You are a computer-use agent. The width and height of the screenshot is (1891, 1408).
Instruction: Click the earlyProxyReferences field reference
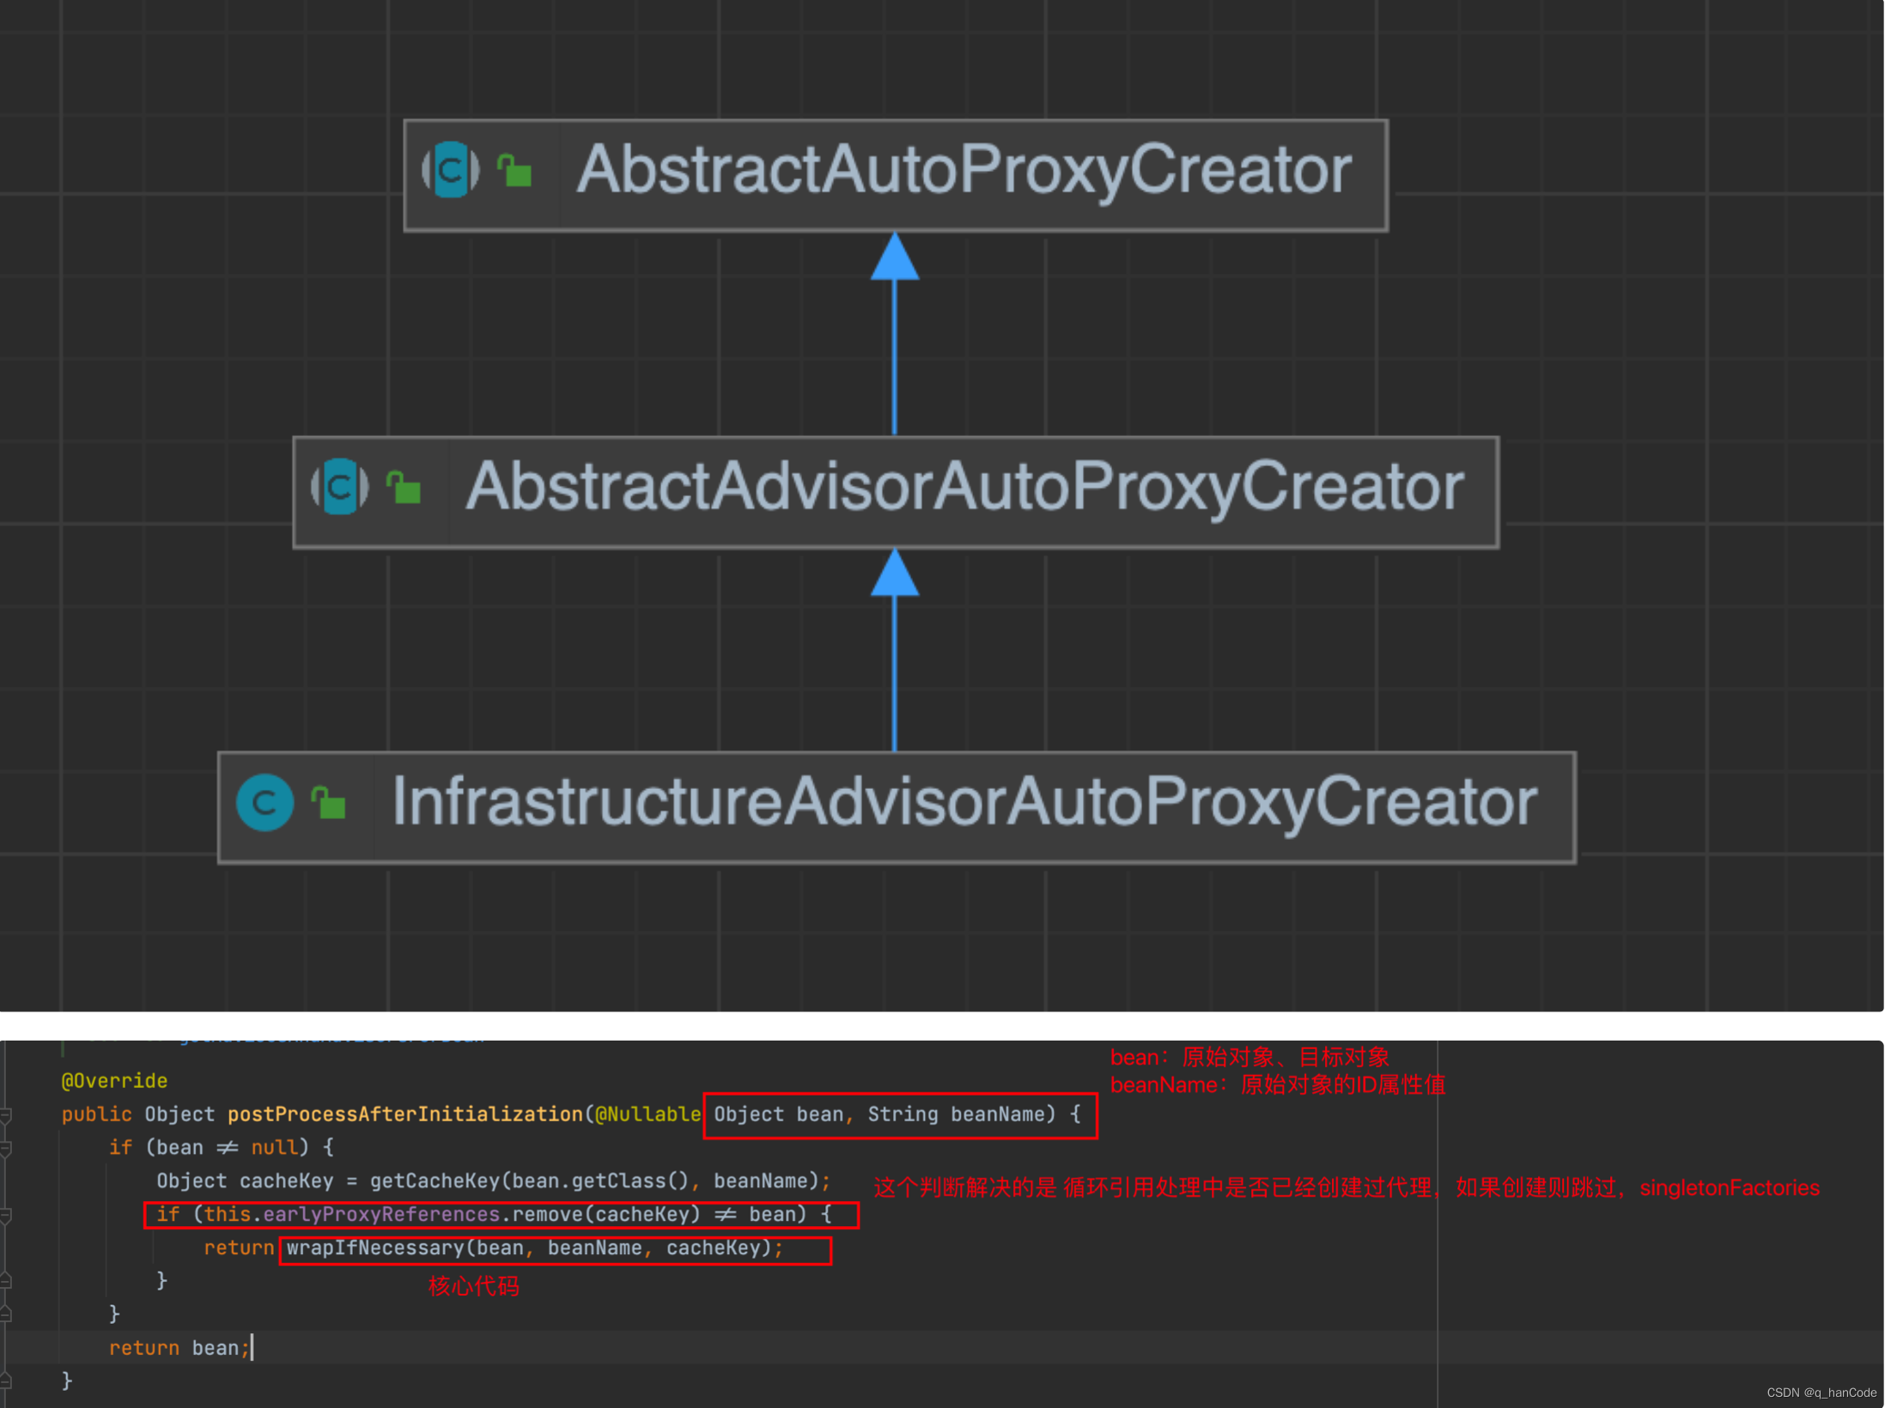coord(381,1216)
